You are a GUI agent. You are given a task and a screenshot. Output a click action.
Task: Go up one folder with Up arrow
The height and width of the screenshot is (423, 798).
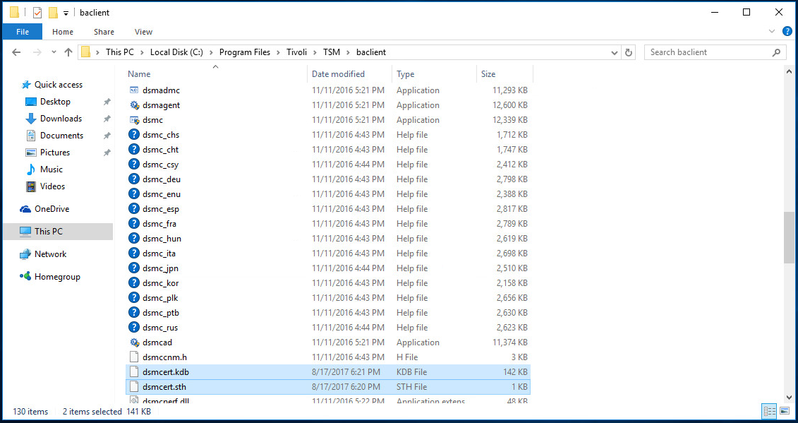click(x=68, y=52)
